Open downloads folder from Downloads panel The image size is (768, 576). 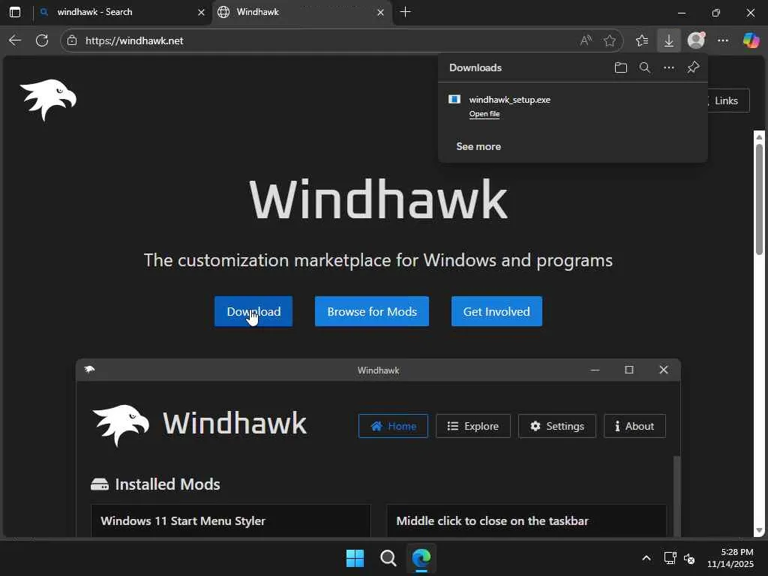click(x=620, y=67)
